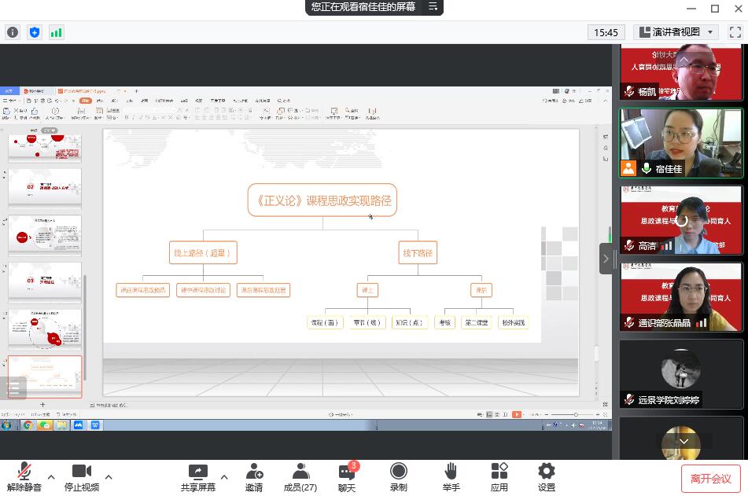Image resolution: width=748 pixels, height=496 pixels.
Task: Open the 聊天 chat panel
Action: click(347, 477)
